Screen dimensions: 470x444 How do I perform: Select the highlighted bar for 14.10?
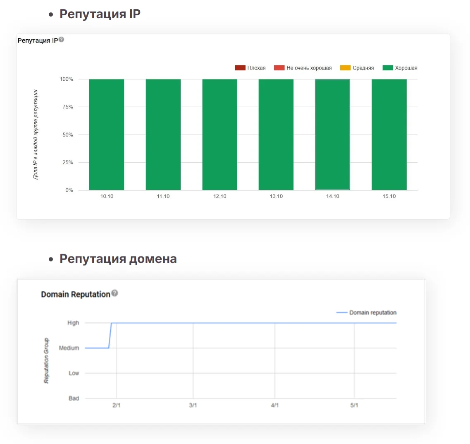[x=333, y=135]
